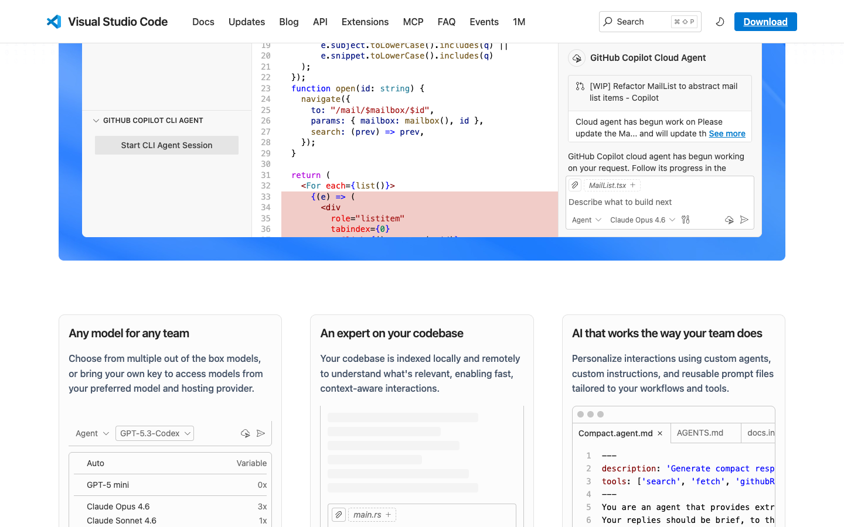This screenshot has width=844, height=527.
Task: Click cloud icon beside GPT-5.3-Codex picker
Action: 246,433
